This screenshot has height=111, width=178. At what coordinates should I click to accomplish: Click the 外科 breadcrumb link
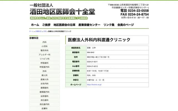click(45, 31)
